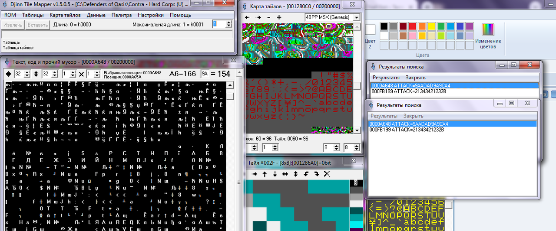The width and height of the screenshot is (556, 231).
Task: Open the 4BPP MSX (Genesis) format dropdown
Action: tap(332, 17)
